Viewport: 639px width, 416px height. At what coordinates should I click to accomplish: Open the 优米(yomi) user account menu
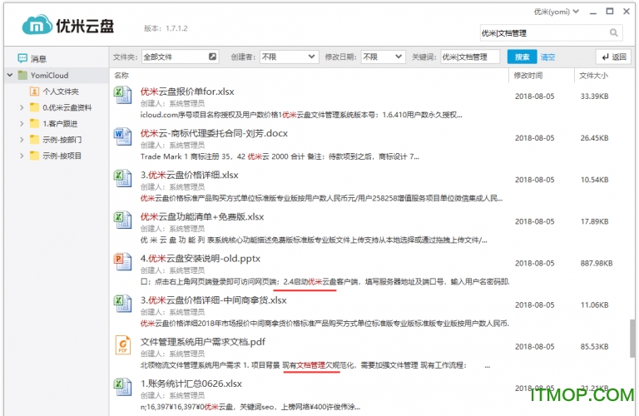click(557, 12)
